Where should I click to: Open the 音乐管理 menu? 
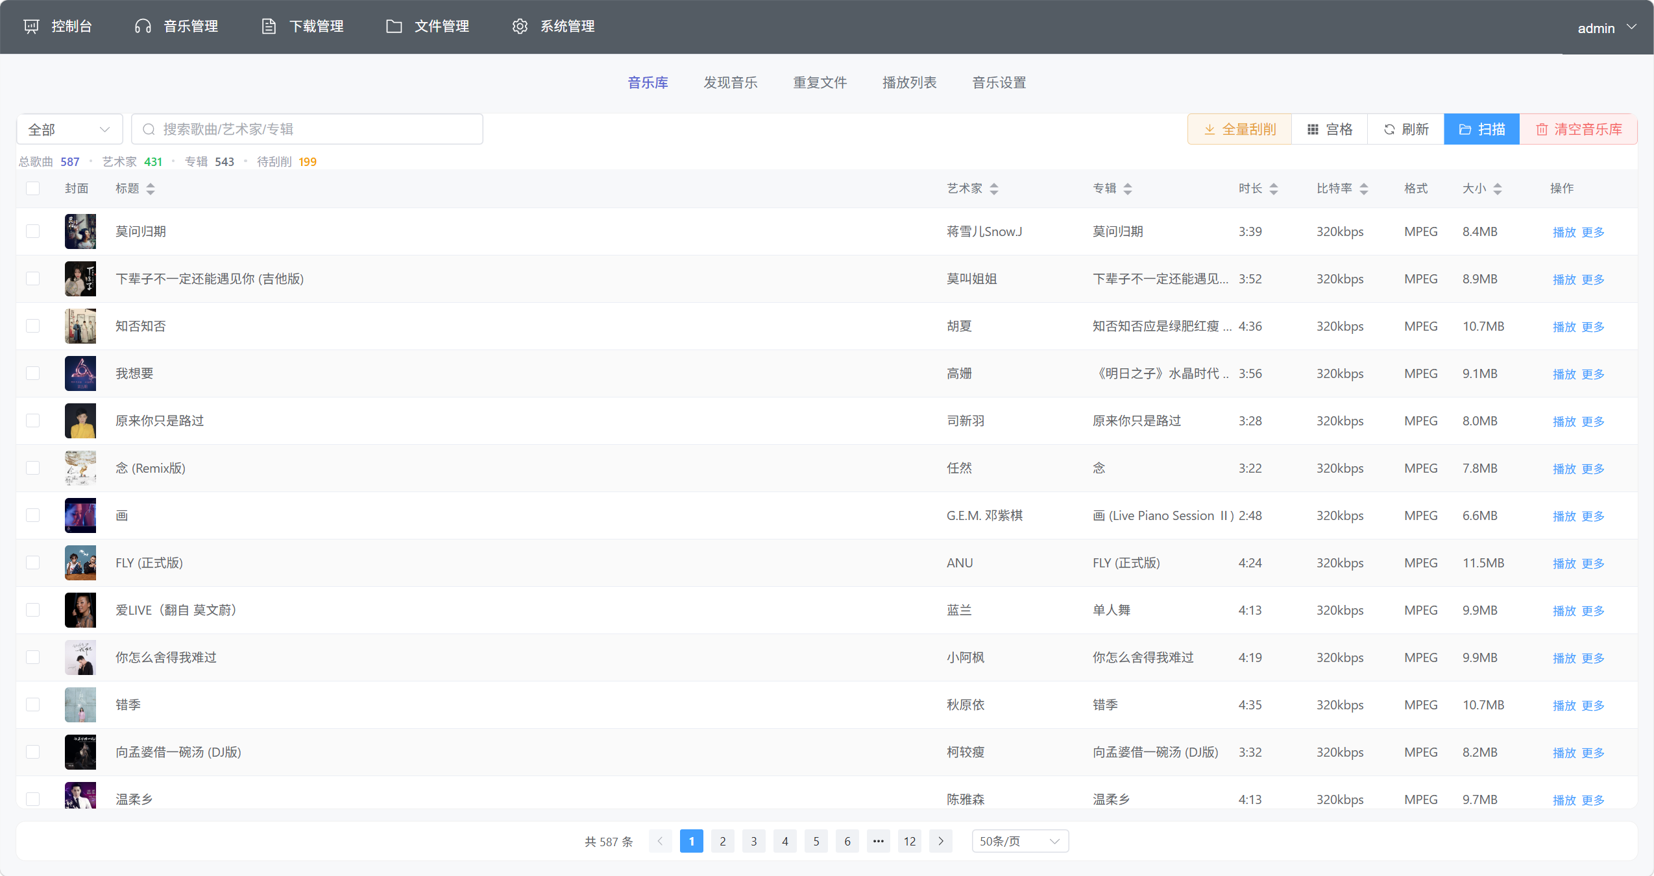pos(176,27)
